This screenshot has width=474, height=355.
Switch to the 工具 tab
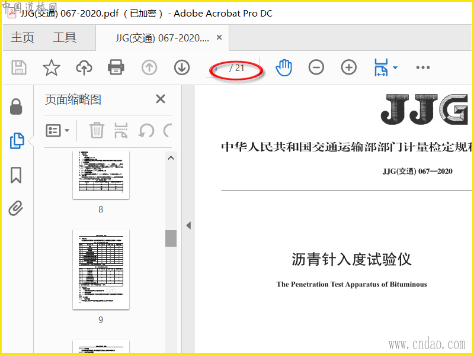[65, 38]
